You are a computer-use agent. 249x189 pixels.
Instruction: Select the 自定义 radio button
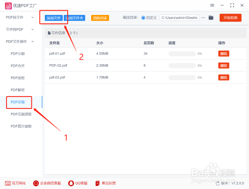coord(143,18)
